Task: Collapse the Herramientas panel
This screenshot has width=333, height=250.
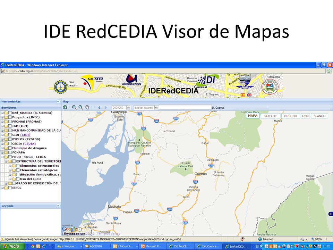Action: tap(58, 101)
